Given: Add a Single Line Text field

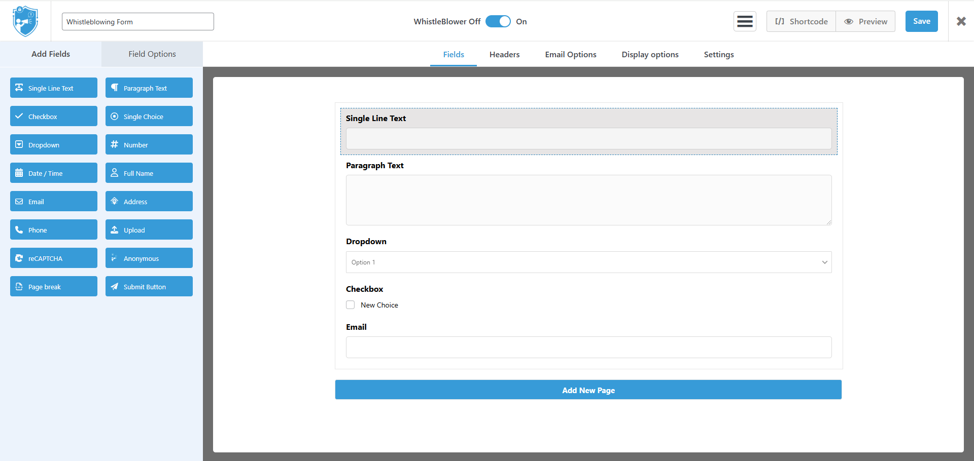Looking at the screenshot, I should (54, 88).
